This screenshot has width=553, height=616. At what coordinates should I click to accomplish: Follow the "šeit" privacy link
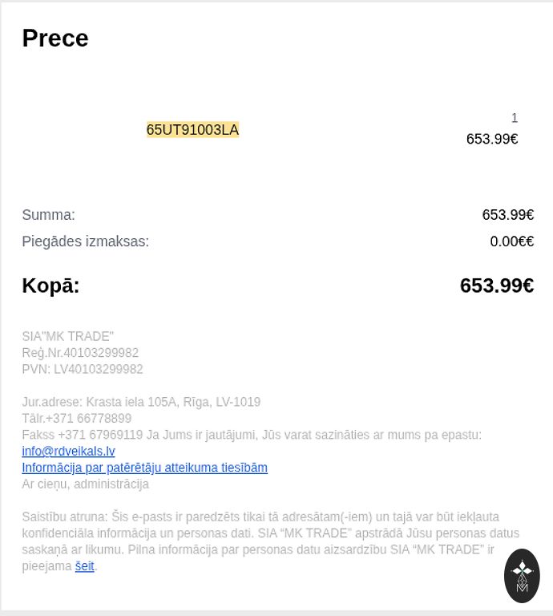pos(85,566)
